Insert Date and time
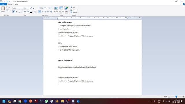185x104 pixels. [61, 10]
